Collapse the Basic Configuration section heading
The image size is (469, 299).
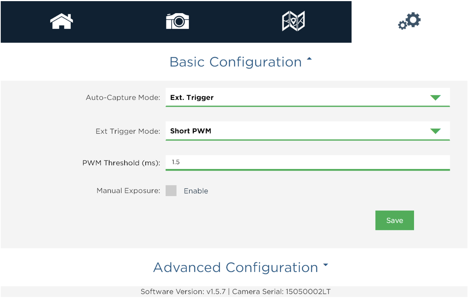pyautogui.click(x=236, y=62)
